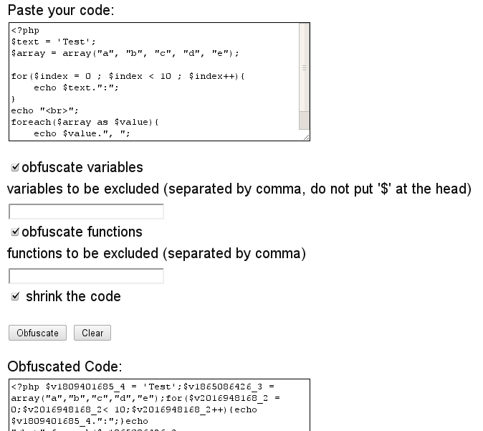The image size is (483, 431).
Task: Place cursor on the foreach line in code
Action: pos(85,122)
